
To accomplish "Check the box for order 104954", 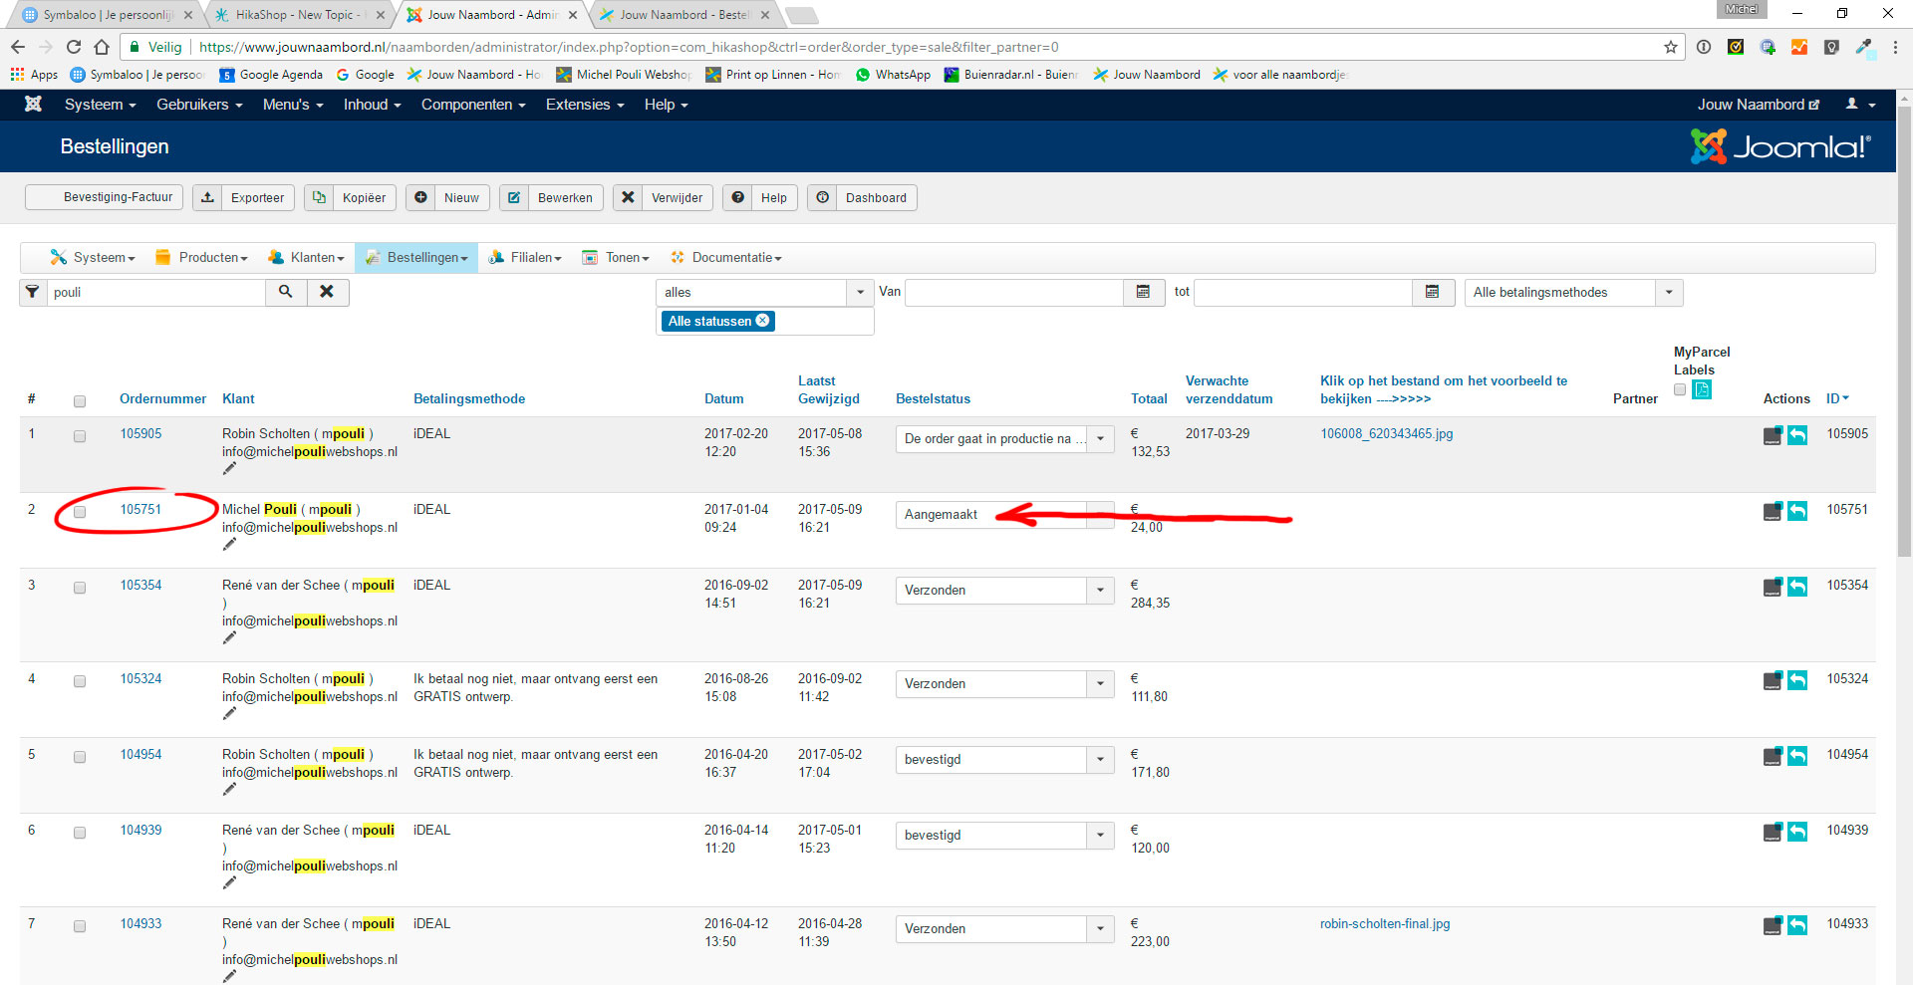I will (80, 757).
